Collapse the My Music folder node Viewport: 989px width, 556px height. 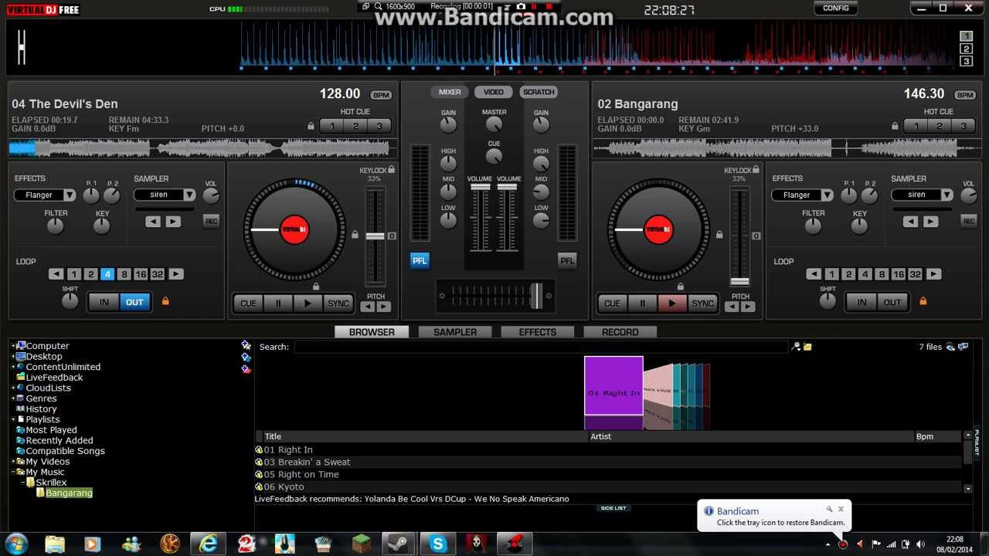[x=14, y=472]
